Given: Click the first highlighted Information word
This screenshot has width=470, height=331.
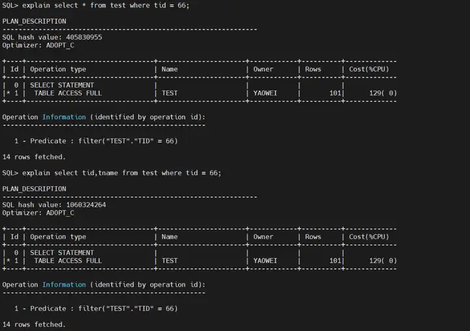Looking at the screenshot, I should click(x=64, y=117).
